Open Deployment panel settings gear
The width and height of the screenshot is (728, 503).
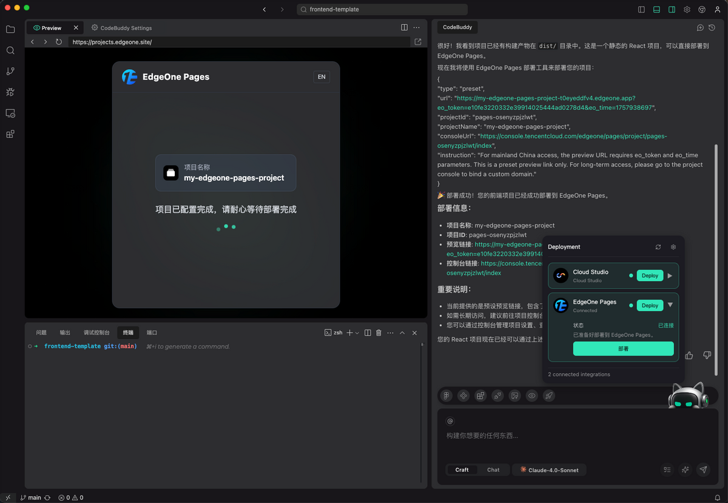(x=673, y=247)
